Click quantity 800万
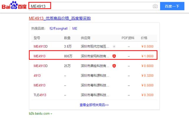The width and height of the screenshot is (189, 118). 68,56
